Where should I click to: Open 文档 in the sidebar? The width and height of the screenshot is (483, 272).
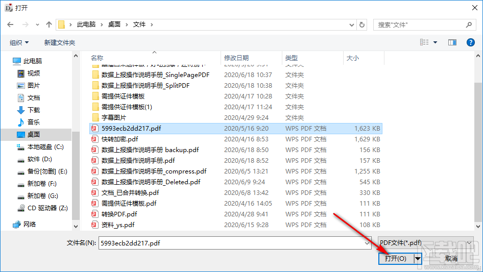(34, 98)
